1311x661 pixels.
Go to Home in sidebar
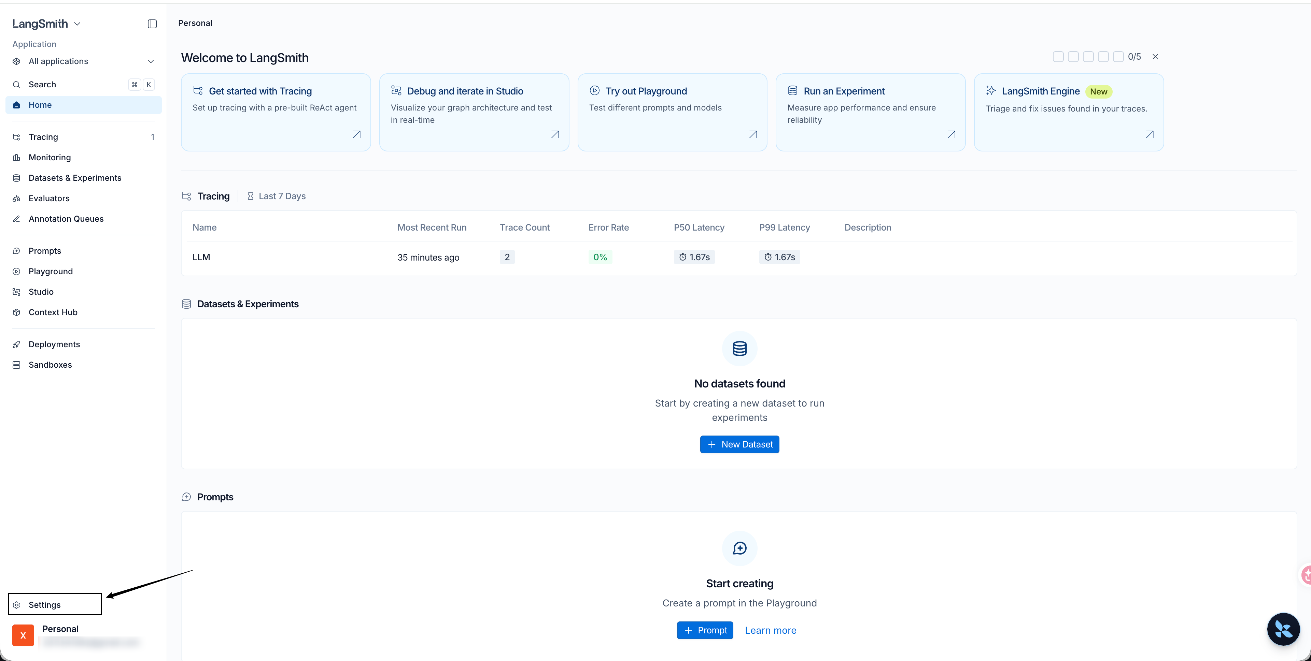[x=83, y=105]
